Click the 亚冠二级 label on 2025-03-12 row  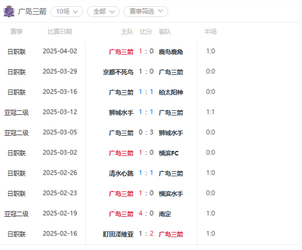coord(16,113)
